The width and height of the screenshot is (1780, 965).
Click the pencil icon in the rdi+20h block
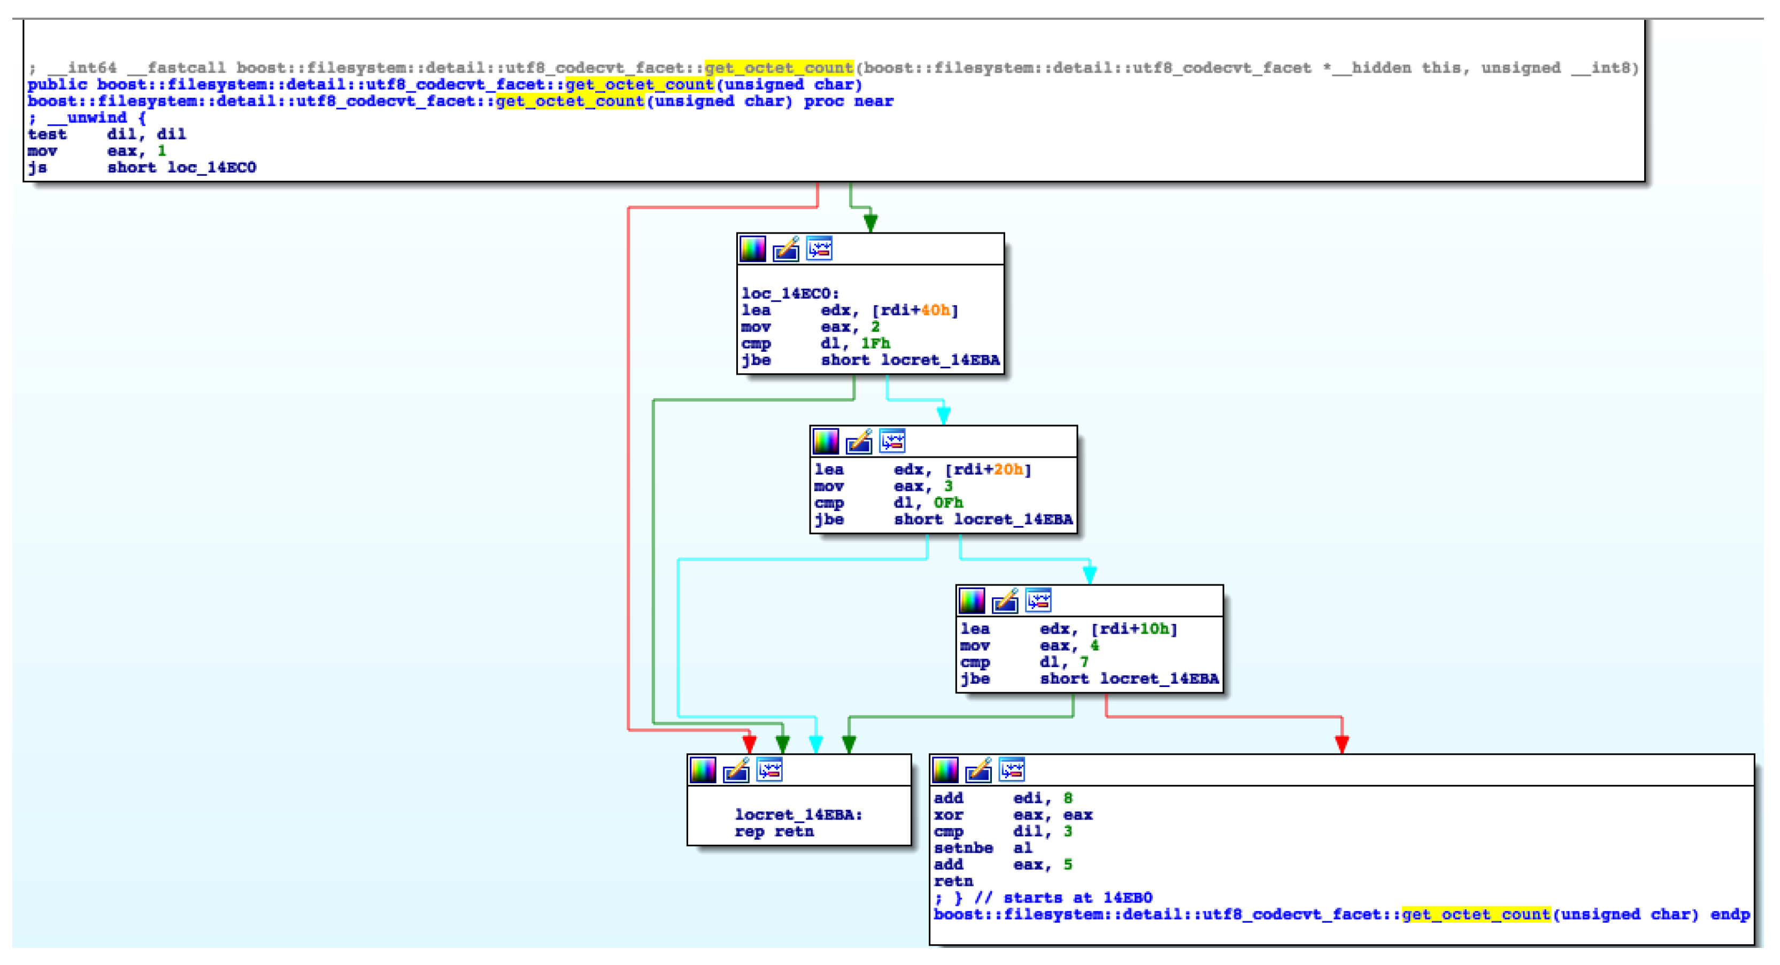[859, 442]
